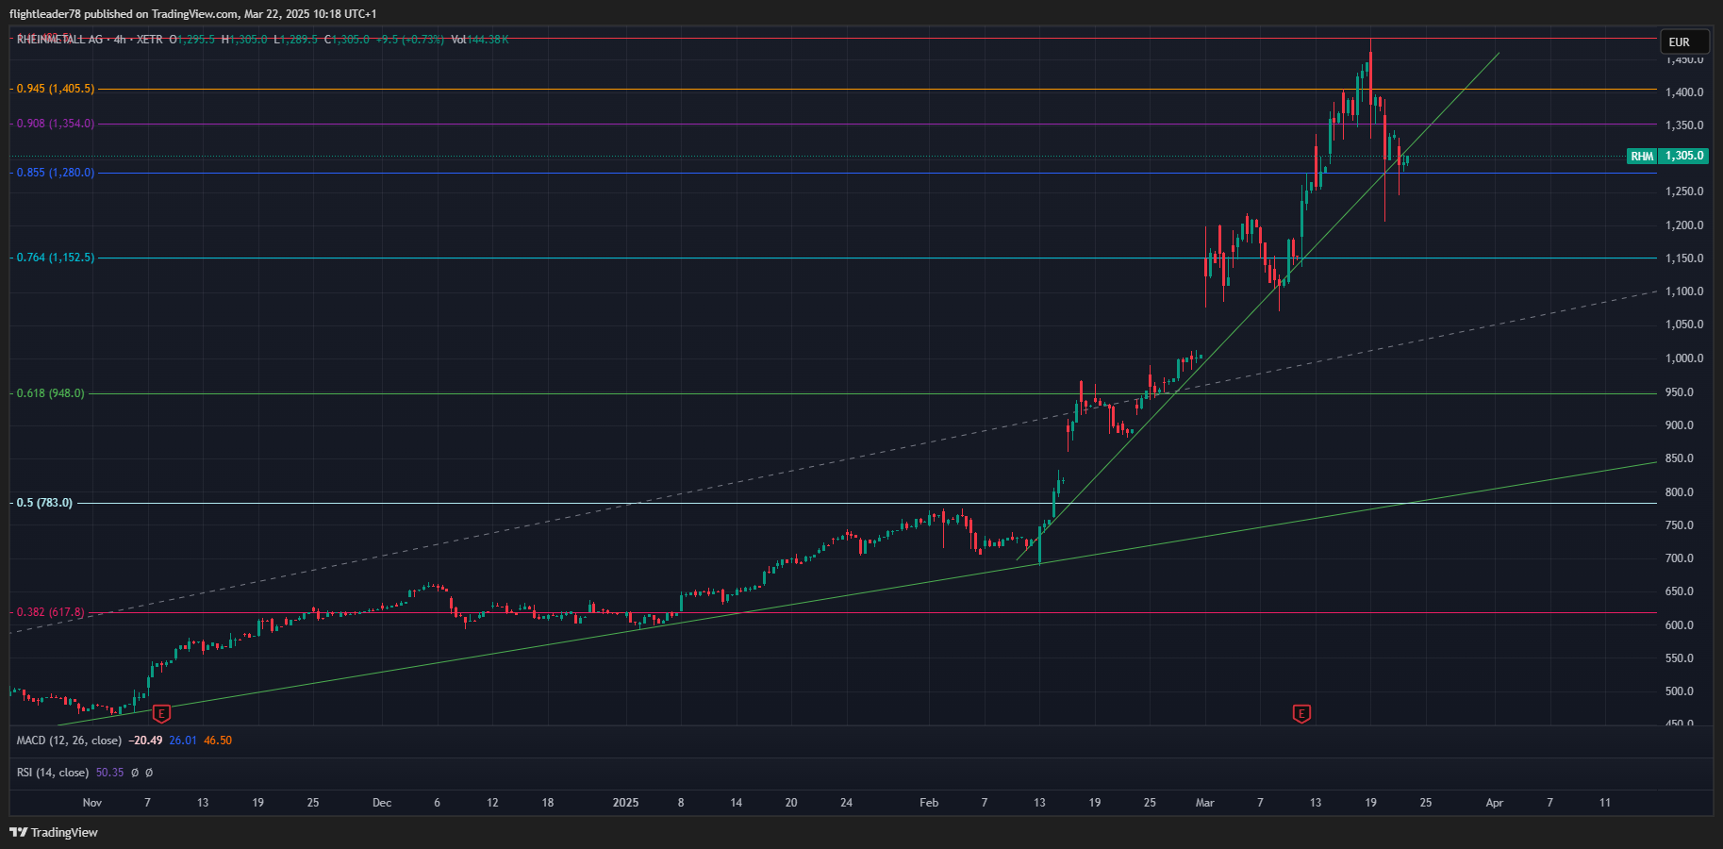Open the earnings marker near Nov 7

(161, 713)
